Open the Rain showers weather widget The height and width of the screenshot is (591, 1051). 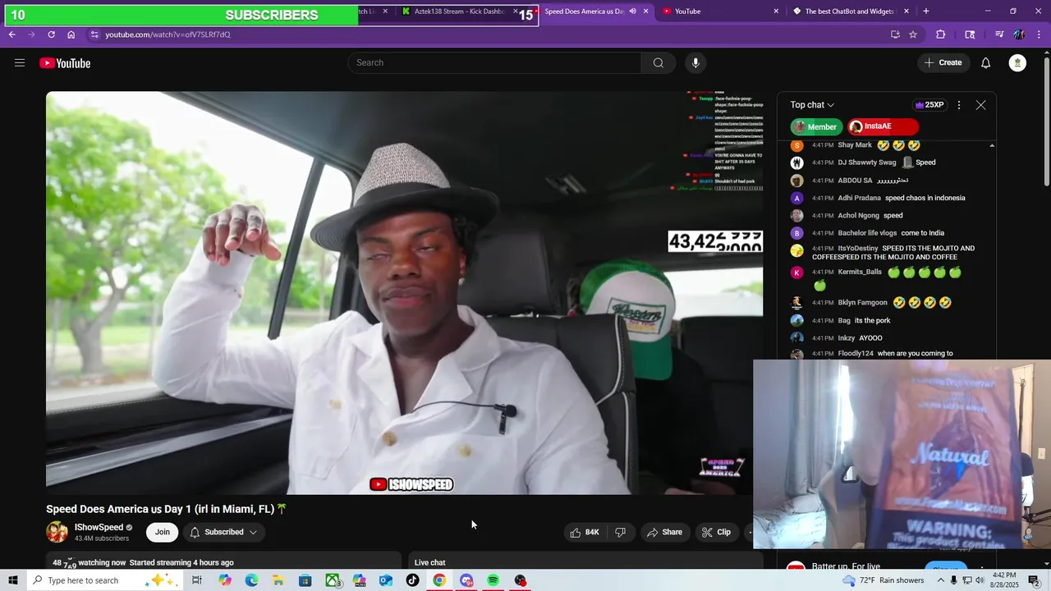[x=883, y=580]
